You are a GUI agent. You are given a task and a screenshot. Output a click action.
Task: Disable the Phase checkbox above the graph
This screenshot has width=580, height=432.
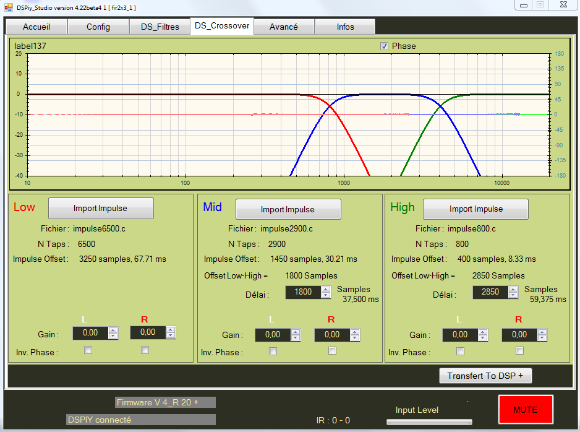coord(384,46)
